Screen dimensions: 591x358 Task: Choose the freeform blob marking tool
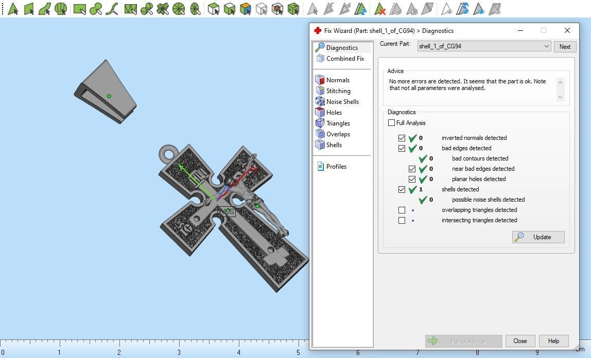tap(96, 8)
